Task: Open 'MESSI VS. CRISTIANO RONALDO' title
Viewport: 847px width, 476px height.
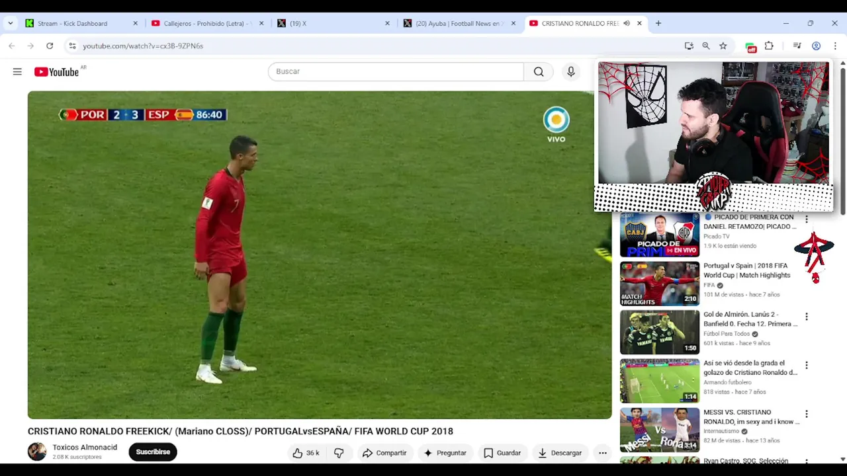Action: [x=752, y=416]
